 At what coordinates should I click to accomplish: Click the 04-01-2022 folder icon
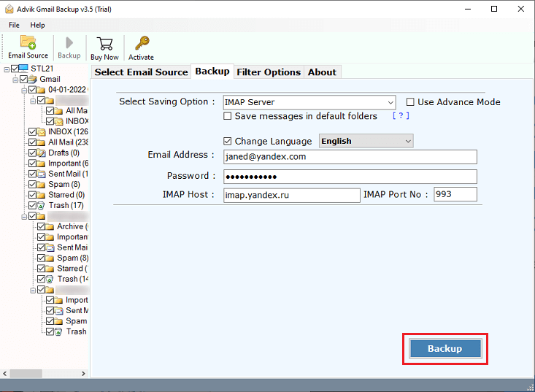pyautogui.click(x=41, y=90)
